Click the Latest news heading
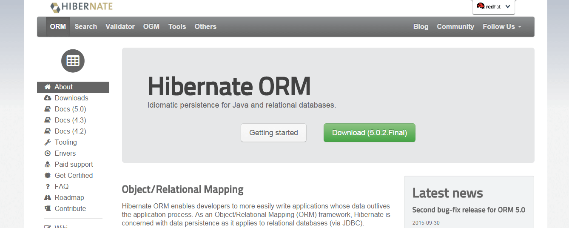 tap(448, 193)
